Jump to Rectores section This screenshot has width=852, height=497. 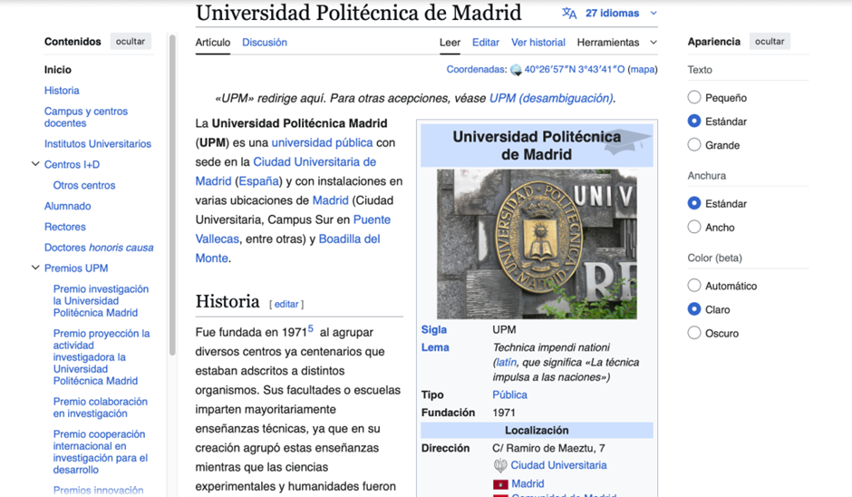coord(64,226)
